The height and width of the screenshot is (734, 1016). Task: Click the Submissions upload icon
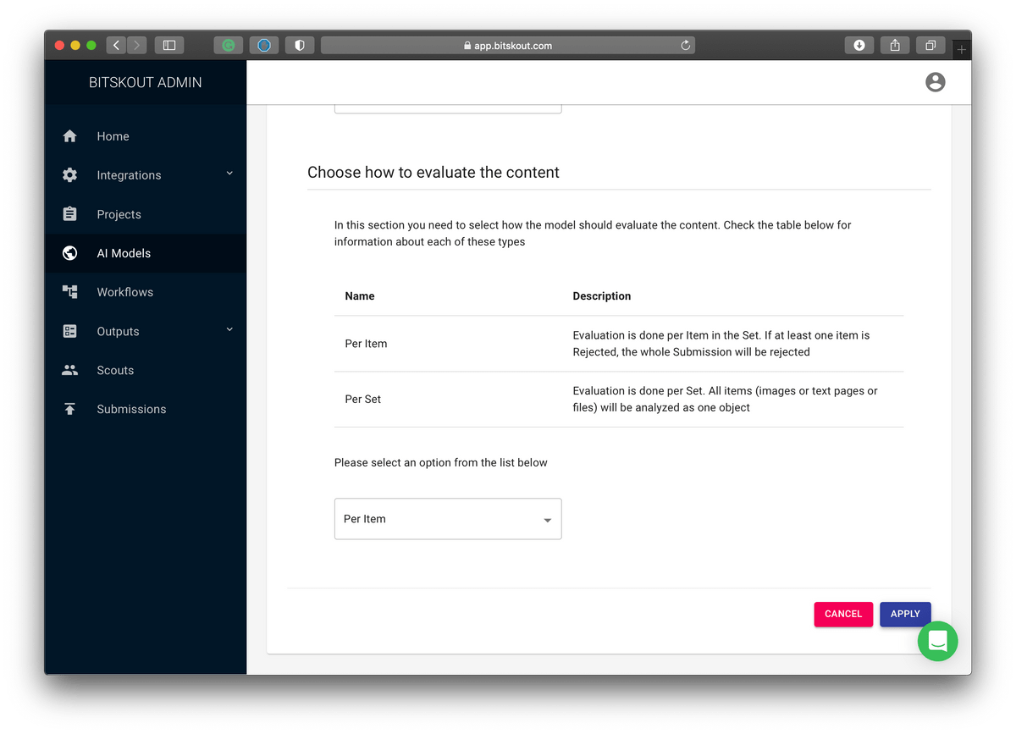70,409
